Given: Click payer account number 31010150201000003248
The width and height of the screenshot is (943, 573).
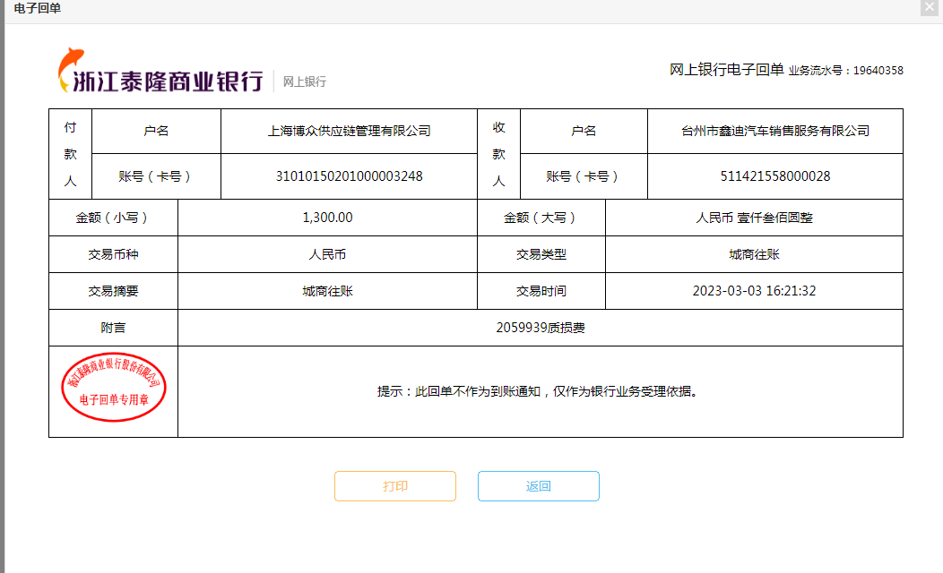Looking at the screenshot, I should pos(350,176).
